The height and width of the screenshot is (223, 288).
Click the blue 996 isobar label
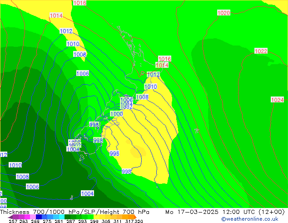pyautogui.click(x=114, y=153)
